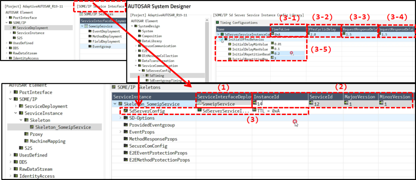Select the ServiceId value 12

click(x=326, y=104)
